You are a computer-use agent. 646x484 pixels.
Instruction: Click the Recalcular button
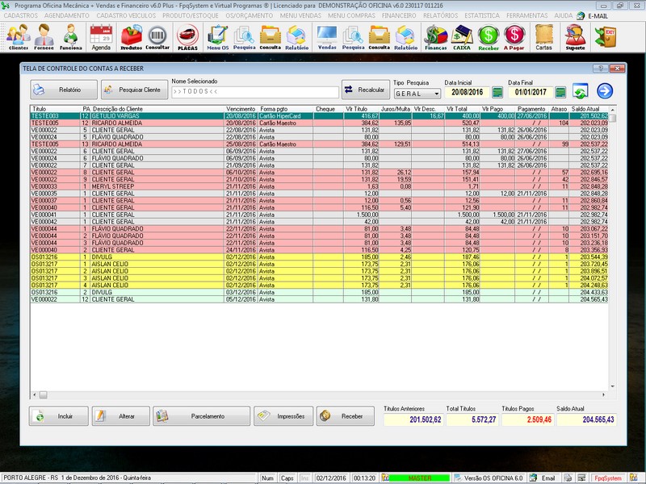point(366,90)
